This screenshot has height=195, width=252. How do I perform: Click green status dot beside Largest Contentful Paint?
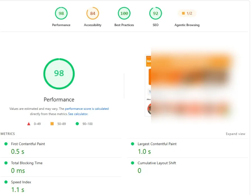(132, 144)
